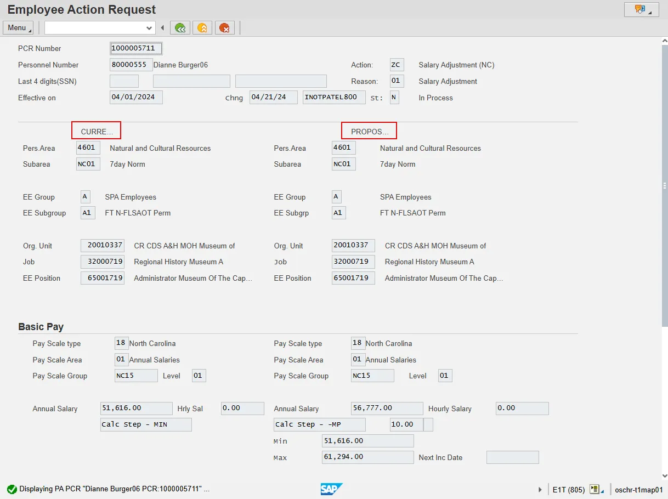Click the red Cancel icon in toolbar
The width and height of the screenshot is (668, 499).
click(225, 28)
